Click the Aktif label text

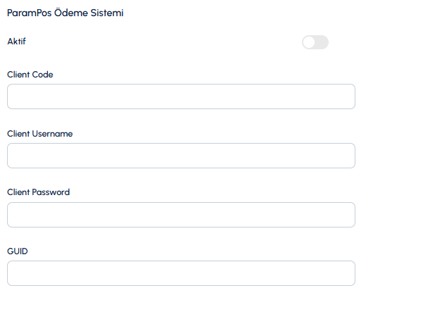point(16,42)
